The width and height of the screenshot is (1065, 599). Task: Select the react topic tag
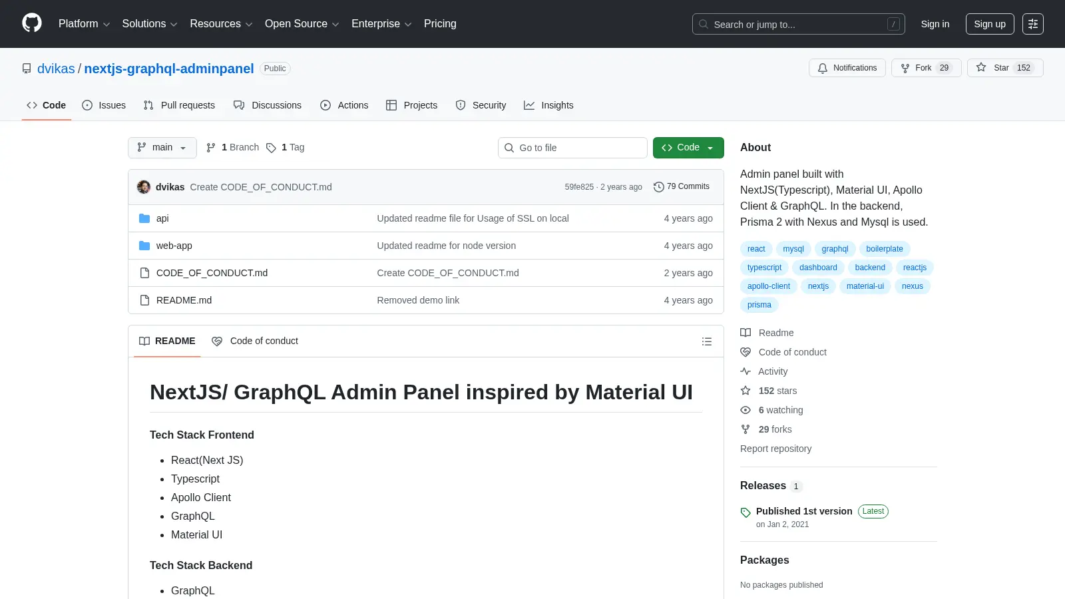tap(756, 249)
